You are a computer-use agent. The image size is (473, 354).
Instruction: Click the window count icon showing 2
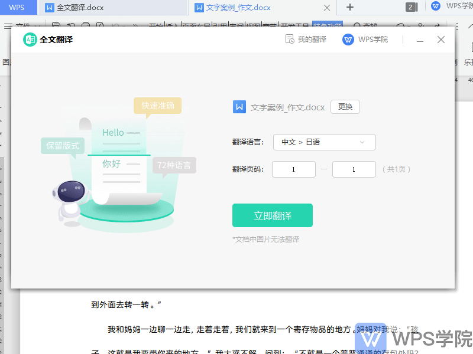412,7
